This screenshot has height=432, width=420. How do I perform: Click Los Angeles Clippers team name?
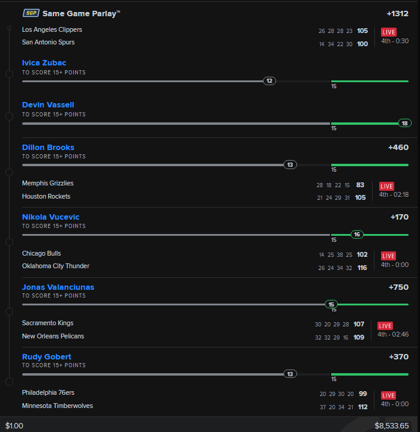(x=52, y=29)
